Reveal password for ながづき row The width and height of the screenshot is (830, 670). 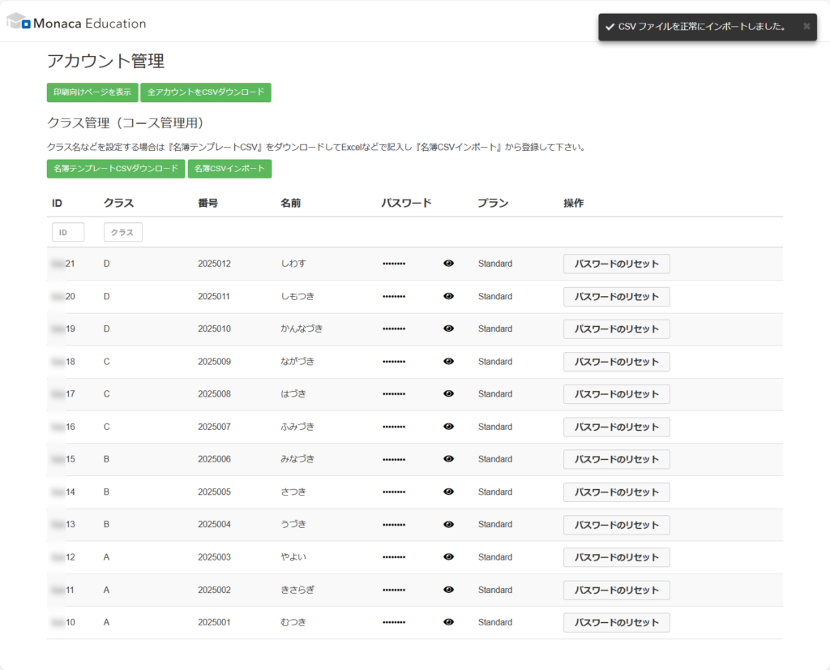448,361
